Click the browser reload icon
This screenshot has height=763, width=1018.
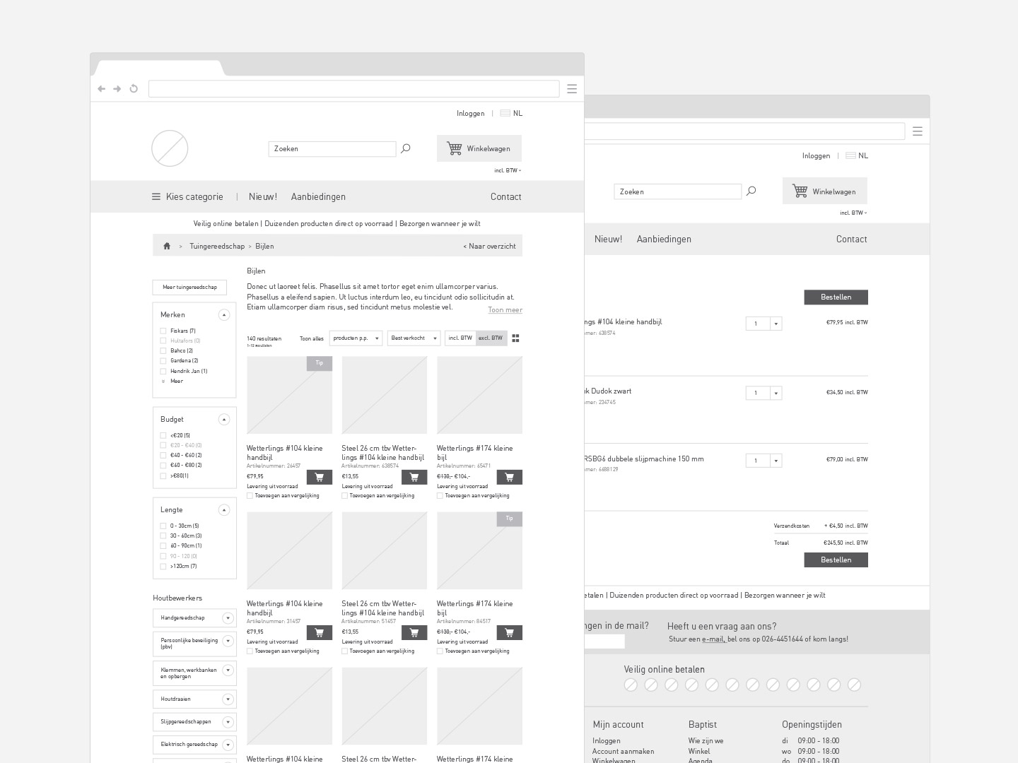pos(134,89)
